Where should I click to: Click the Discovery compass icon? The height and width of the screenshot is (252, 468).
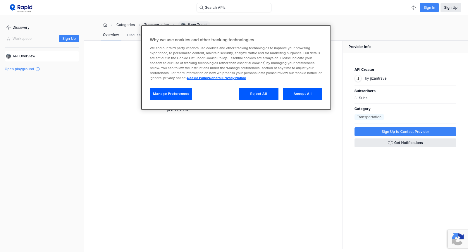point(8,28)
